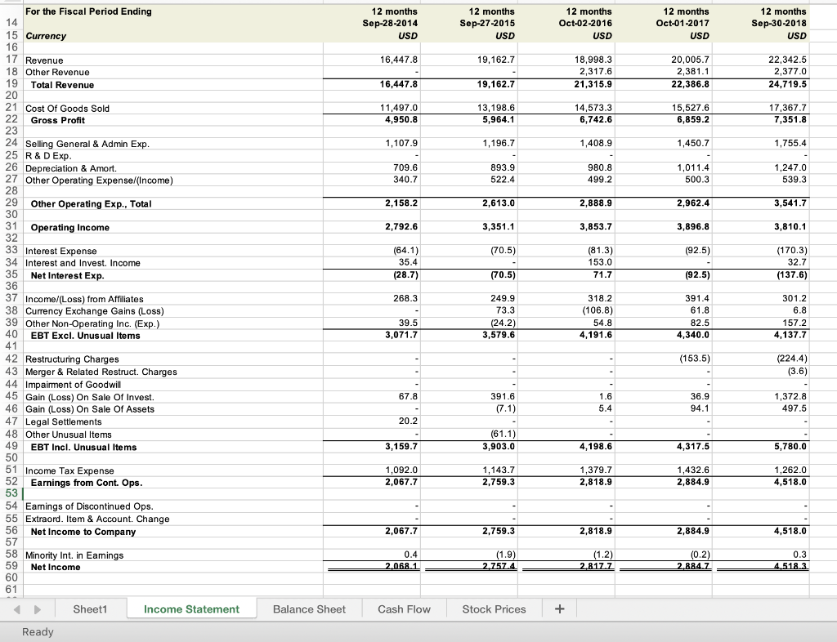Click the Total Revenue label cell
The image size is (837, 642).
click(60, 85)
